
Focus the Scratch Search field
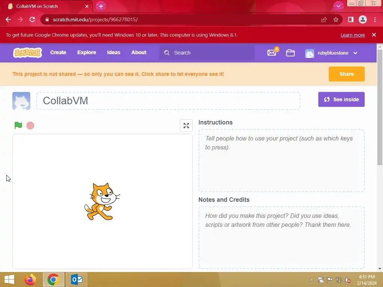(207, 53)
